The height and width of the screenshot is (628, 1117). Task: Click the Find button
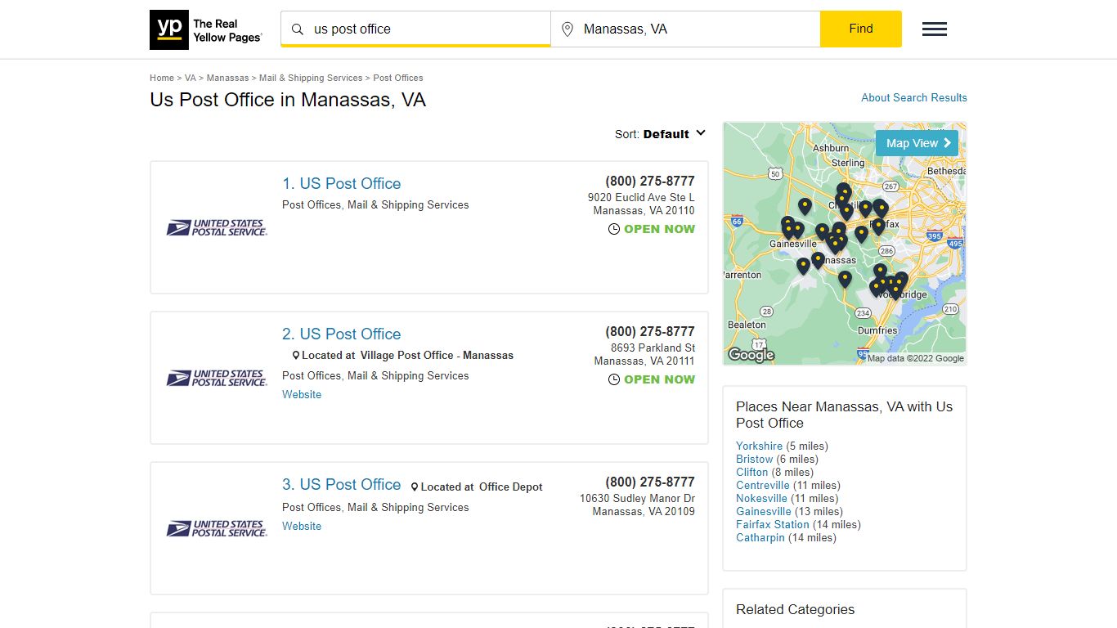[x=861, y=29]
